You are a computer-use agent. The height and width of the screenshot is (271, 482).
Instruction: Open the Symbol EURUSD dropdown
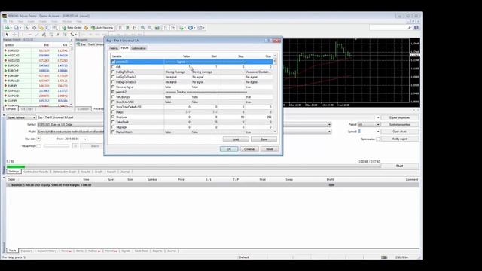point(329,125)
